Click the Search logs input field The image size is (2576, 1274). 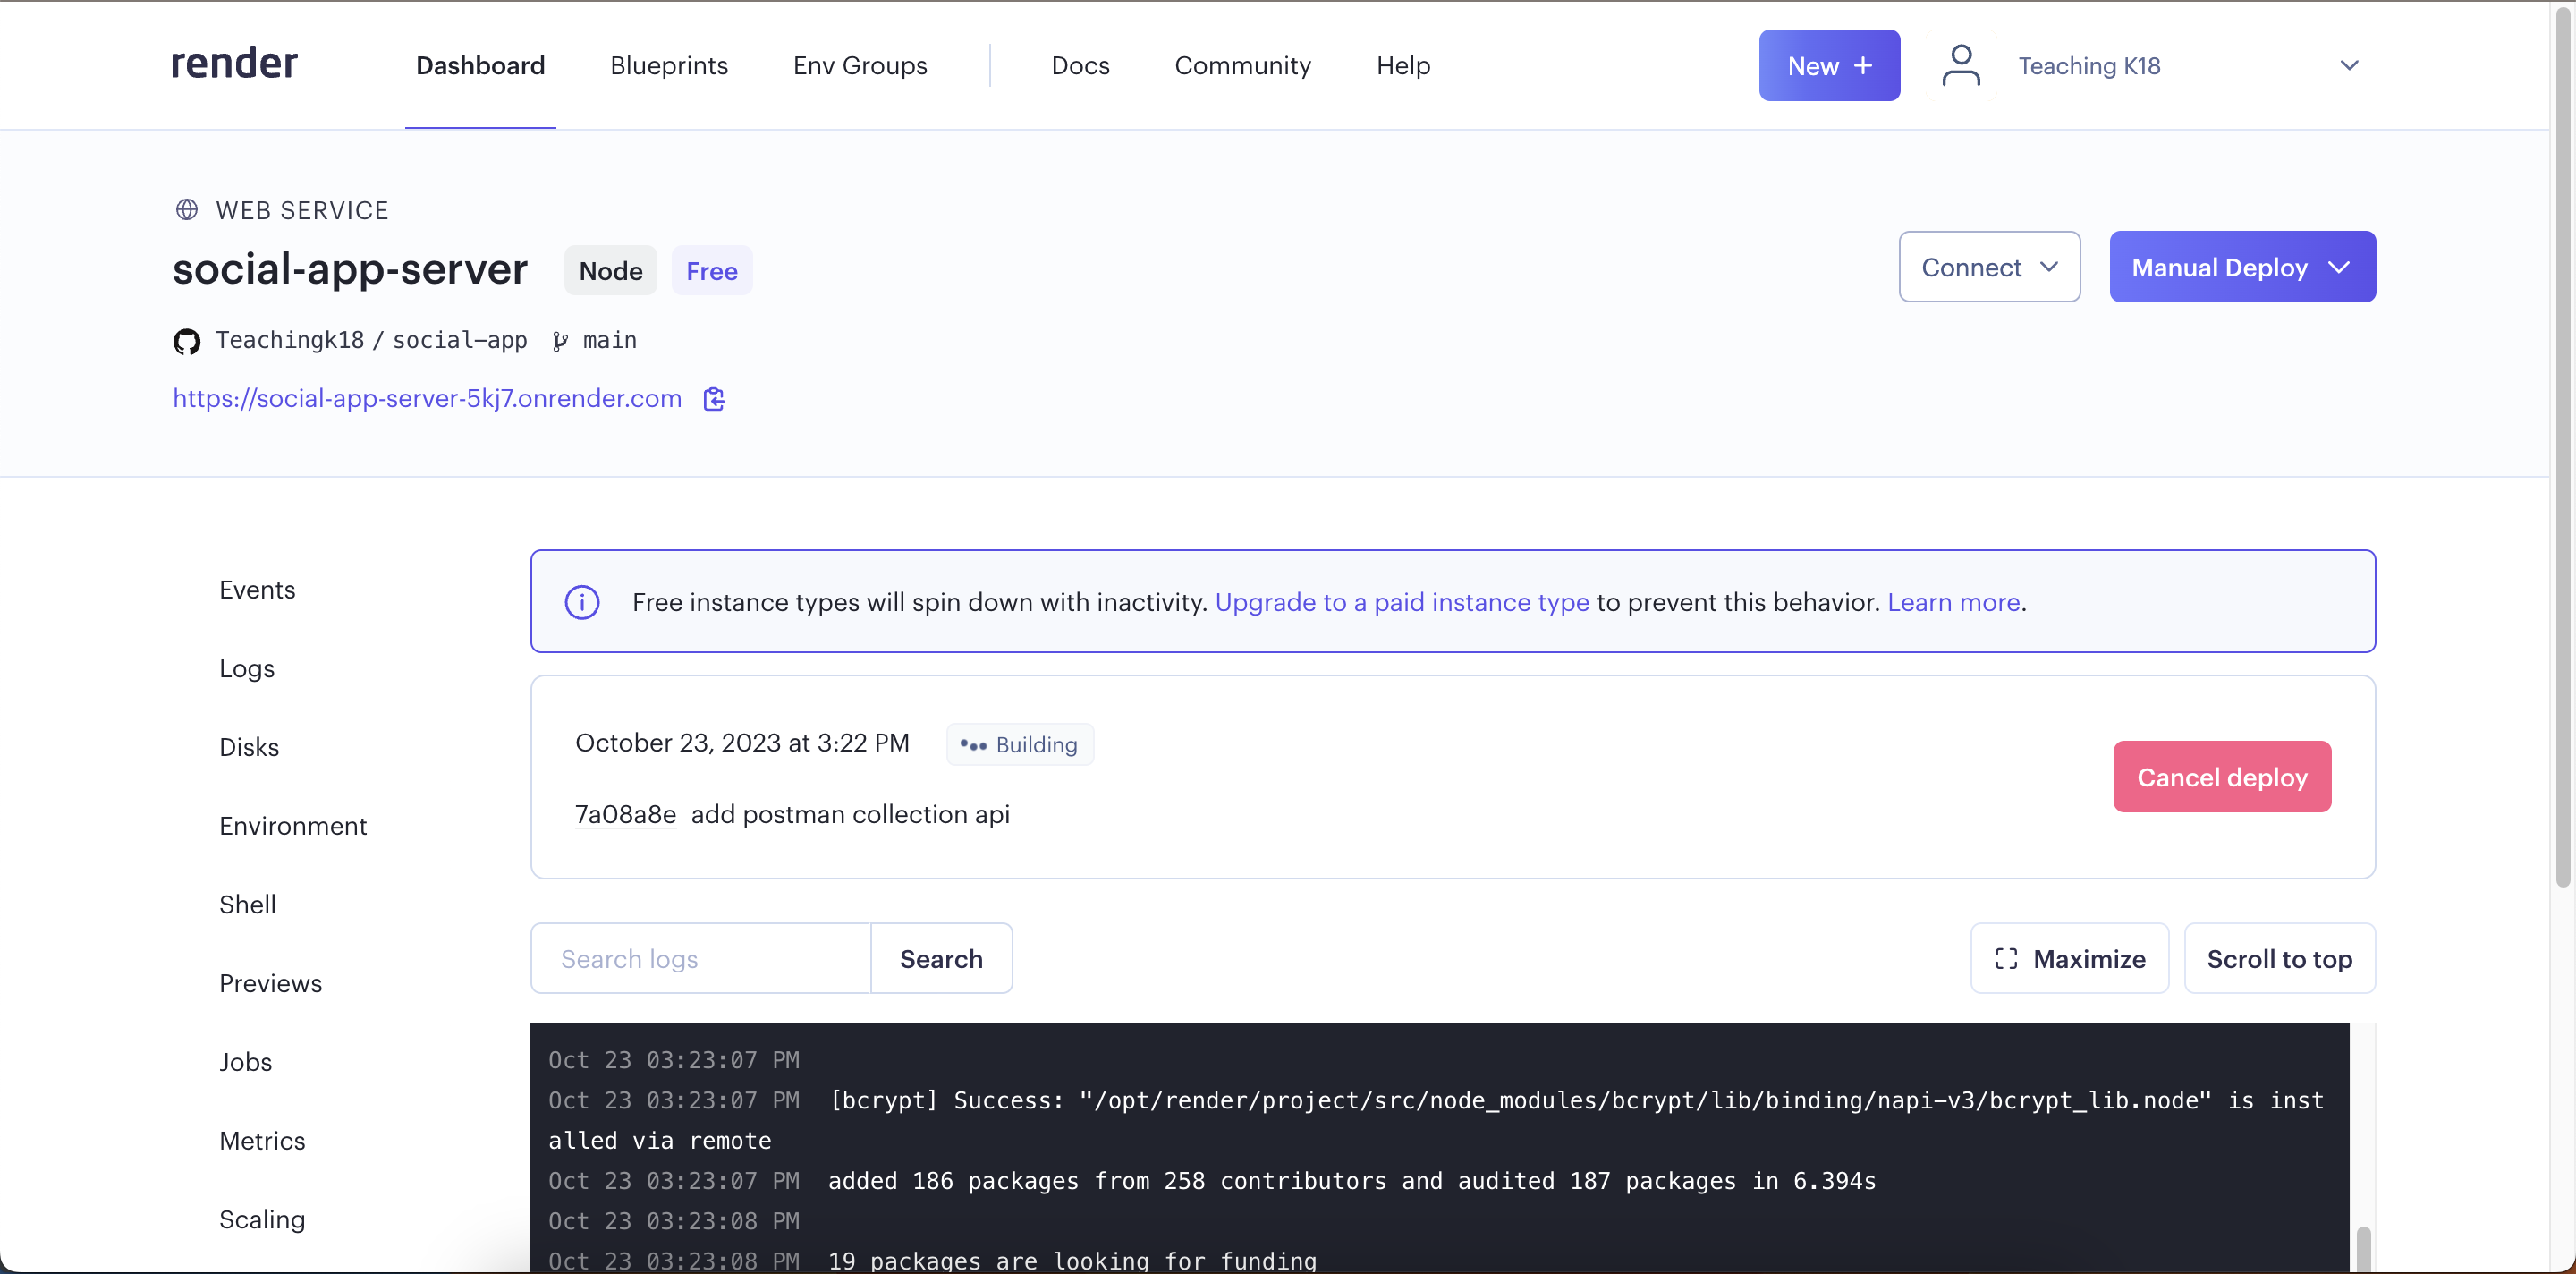[x=701, y=958]
